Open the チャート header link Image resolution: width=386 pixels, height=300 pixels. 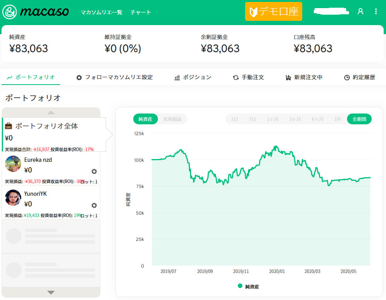click(x=141, y=12)
